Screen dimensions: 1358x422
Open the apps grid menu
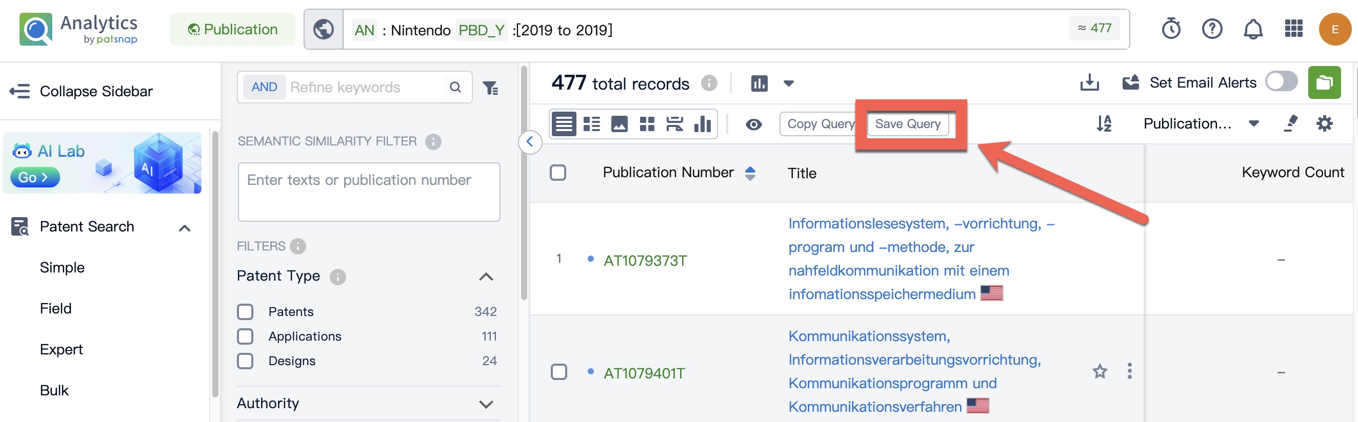[x=1293, y=29]
